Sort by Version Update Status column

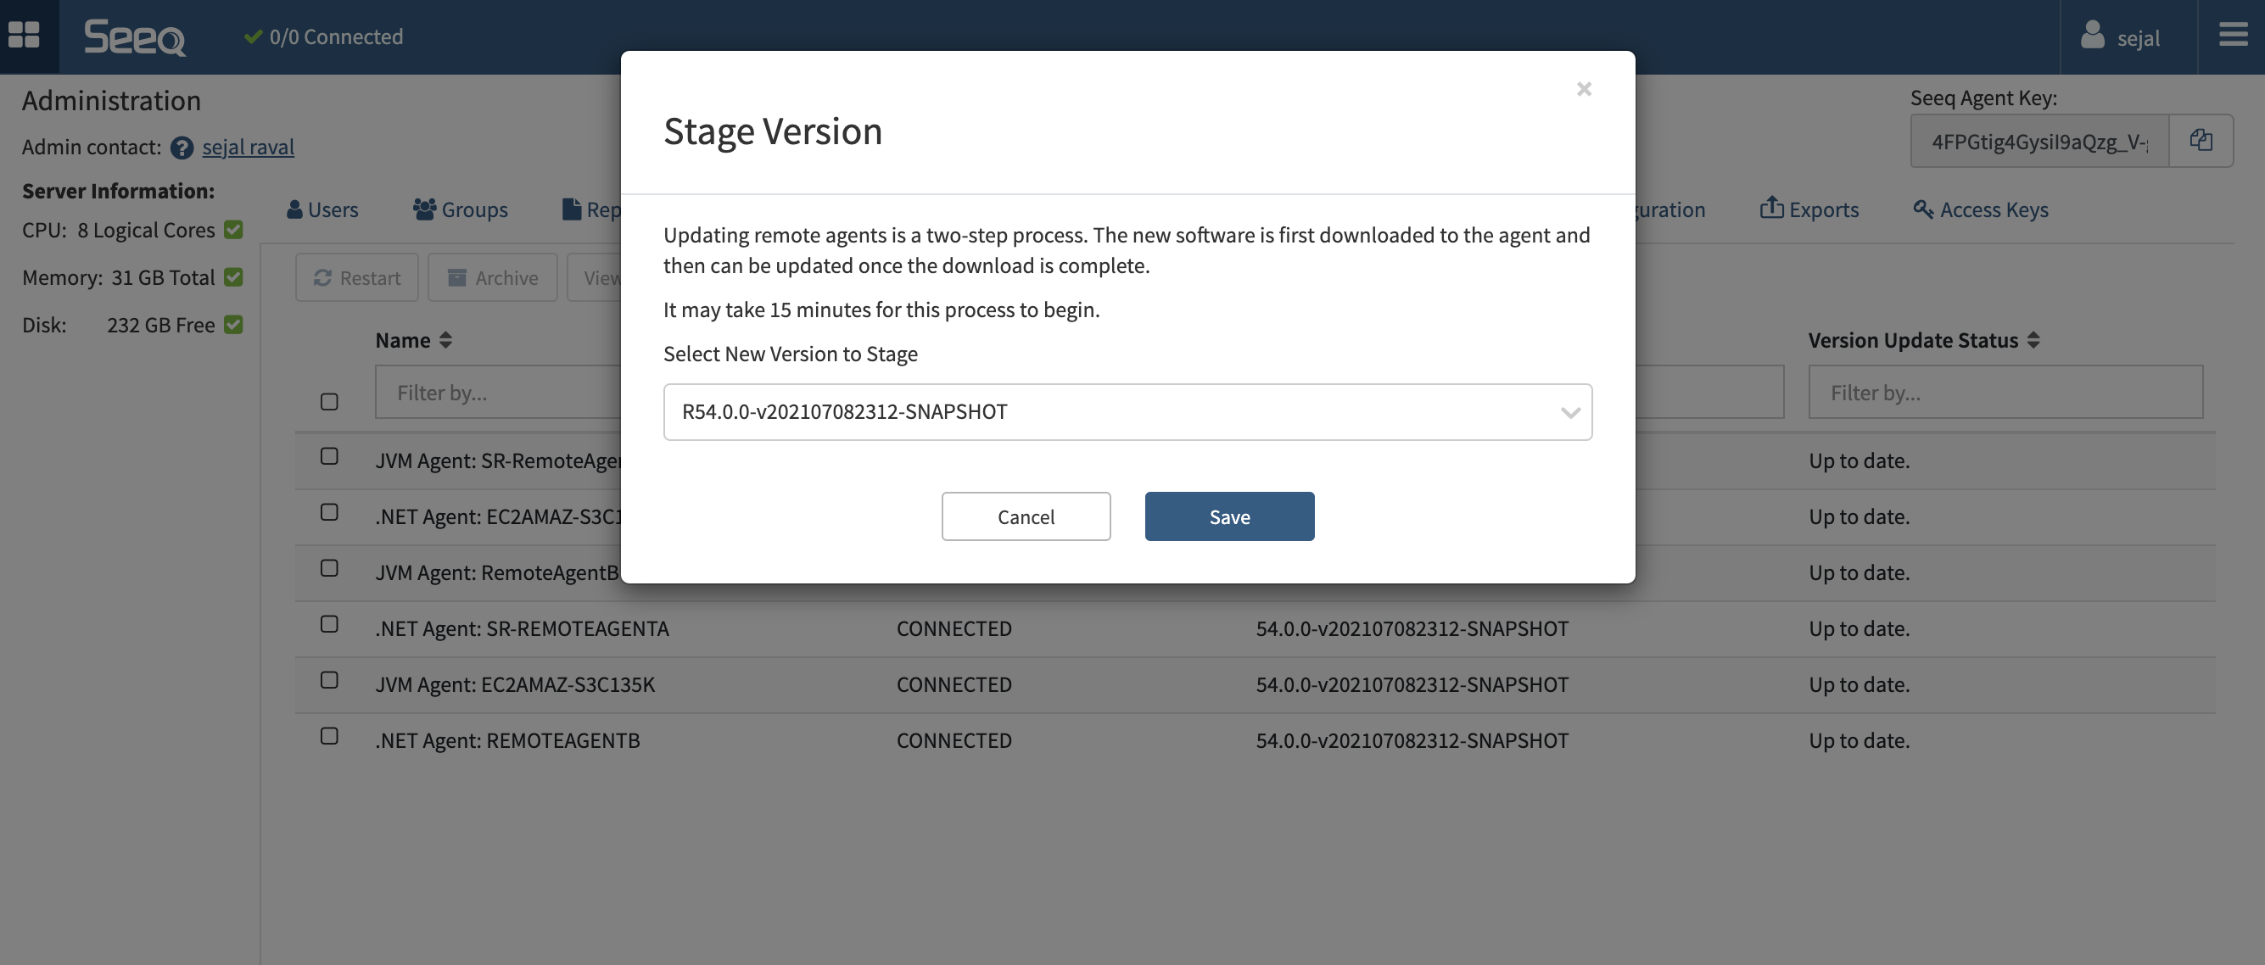(x=2033, y=340)
